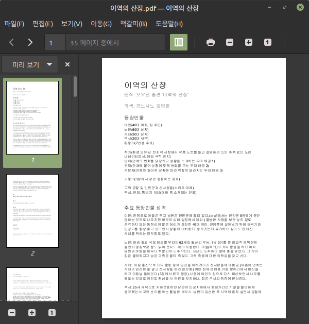Viewport: 309px width, 324px height.
Task: Click the sidebar thumbnail scrollbar
Action: (75, 87)
